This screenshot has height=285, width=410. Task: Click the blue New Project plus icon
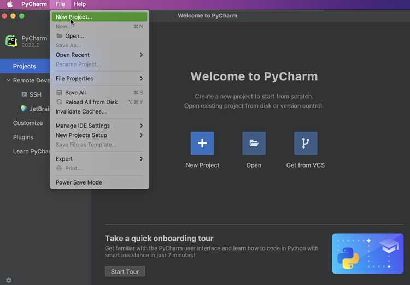(x=202, y=143)
